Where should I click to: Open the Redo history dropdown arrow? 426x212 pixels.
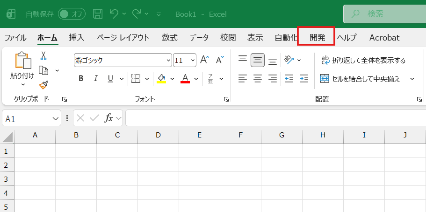(147, 14)
